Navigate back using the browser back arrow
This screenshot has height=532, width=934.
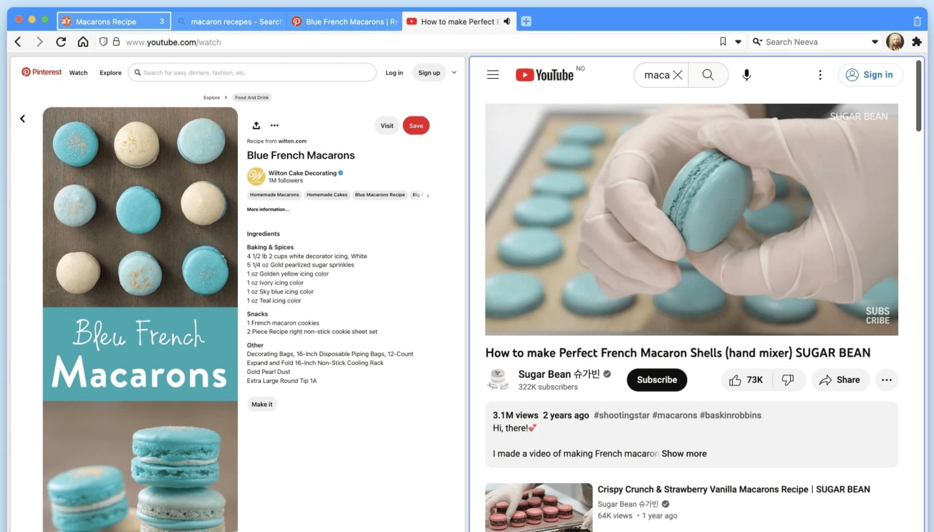pos(17,42)
